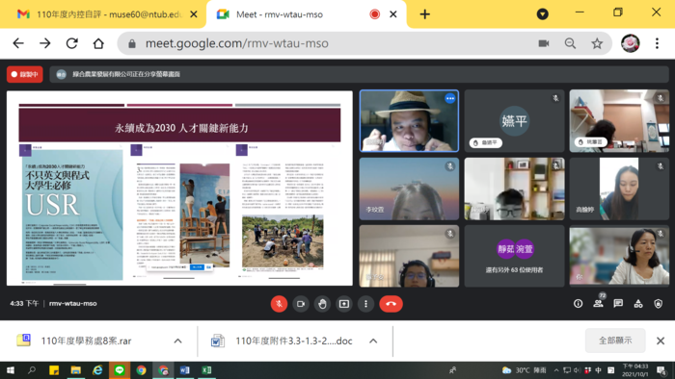Go back in browser history
Image resolution: width=675 pixels, height=379 pixels.
(18, 43)
